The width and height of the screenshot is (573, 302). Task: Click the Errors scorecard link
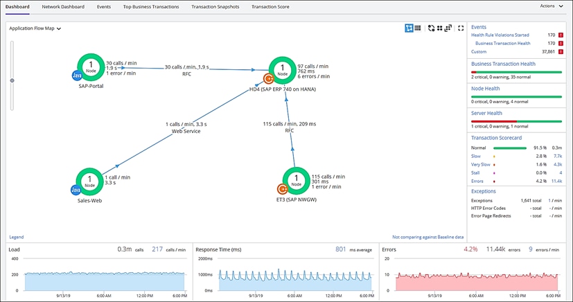pos(477,181)
